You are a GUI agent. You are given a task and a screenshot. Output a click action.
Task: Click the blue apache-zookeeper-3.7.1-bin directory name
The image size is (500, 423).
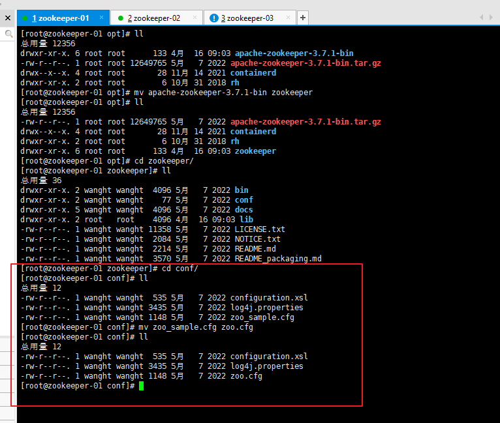point(294,53)
